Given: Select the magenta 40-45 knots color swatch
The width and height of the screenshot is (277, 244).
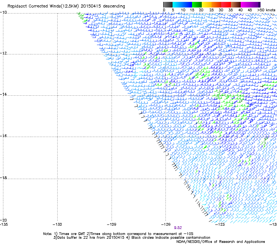Looking at the screenshot, I should point(246,5).
